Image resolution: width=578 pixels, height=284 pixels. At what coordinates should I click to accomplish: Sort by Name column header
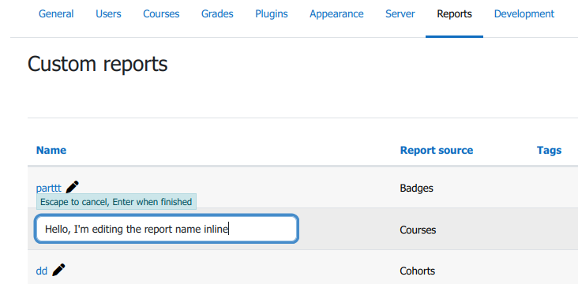point(51,151)
